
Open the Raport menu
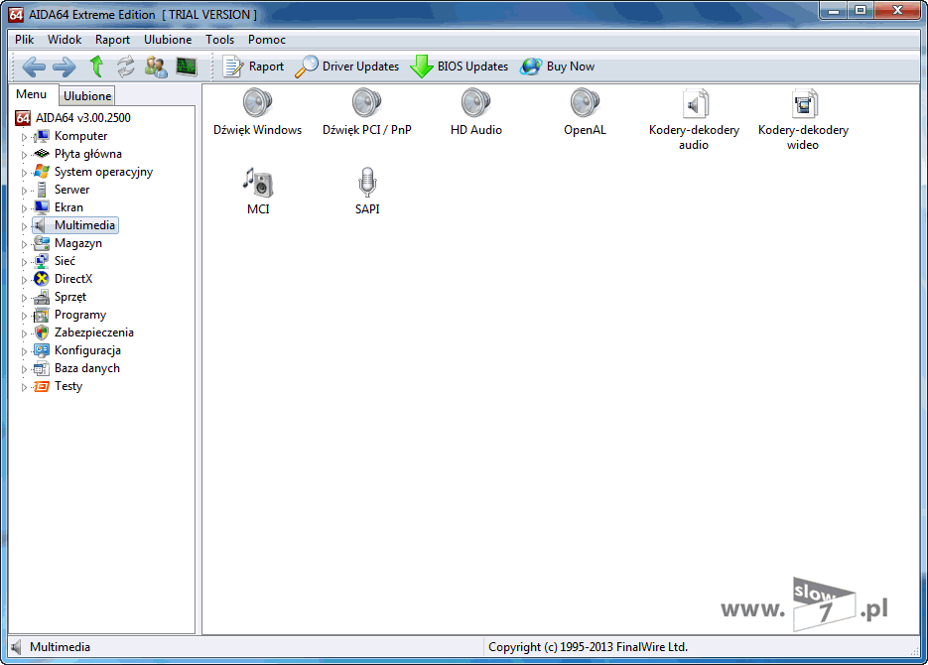click(112, 40)
